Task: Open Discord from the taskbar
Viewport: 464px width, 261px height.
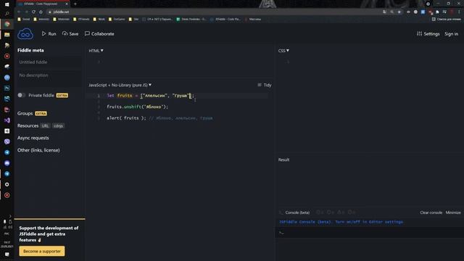Action: click(x=7, y=163)
